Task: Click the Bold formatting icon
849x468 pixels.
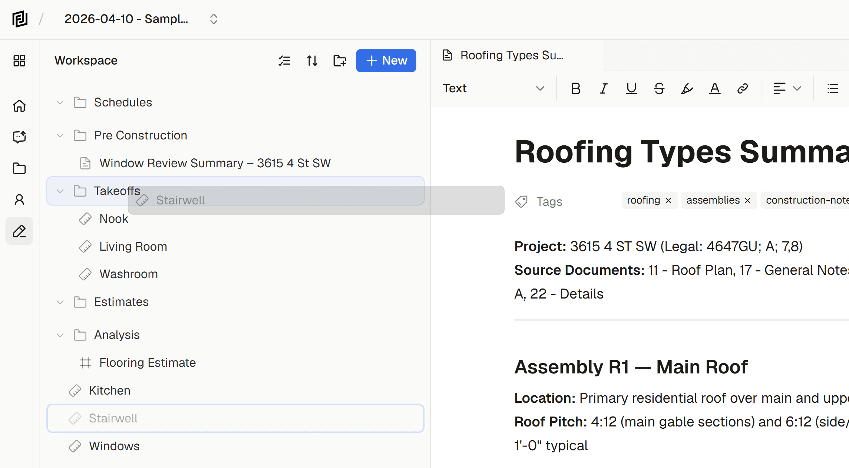Action: (x=575, y=89)
